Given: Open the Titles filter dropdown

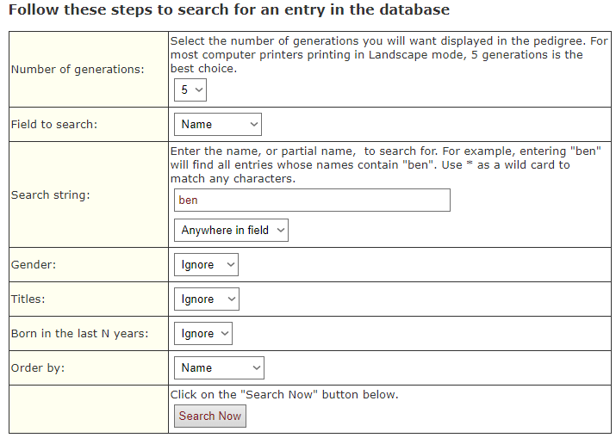Looking at the screenshot, I should click(206, 299).
